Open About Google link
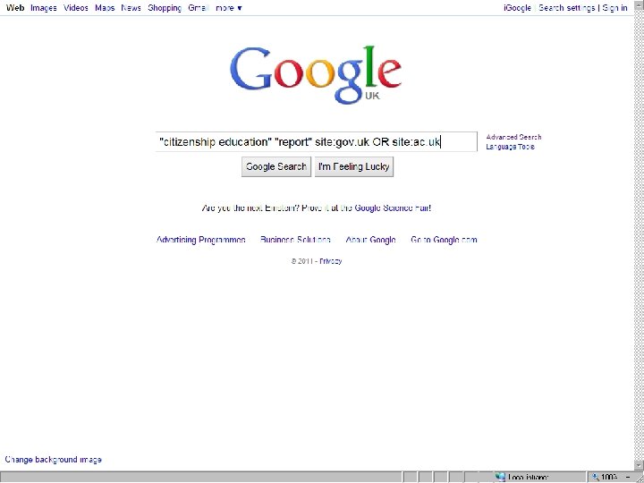The height and width of the screenshot is (483, 644). click(x=370, y=240)
